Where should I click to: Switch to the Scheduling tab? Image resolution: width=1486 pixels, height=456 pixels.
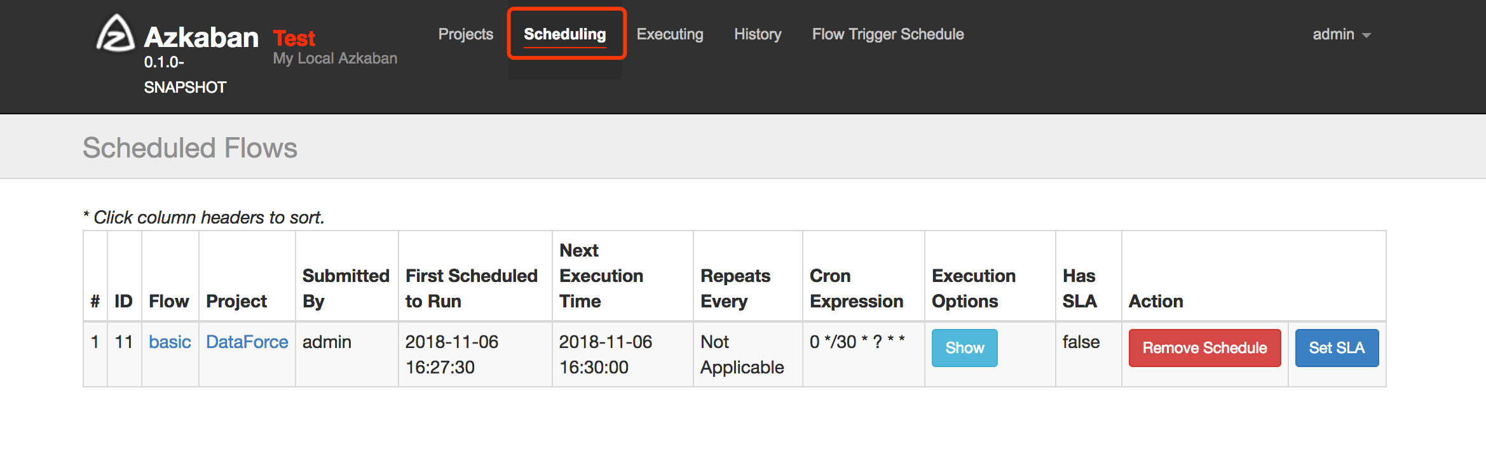(565, 34)
